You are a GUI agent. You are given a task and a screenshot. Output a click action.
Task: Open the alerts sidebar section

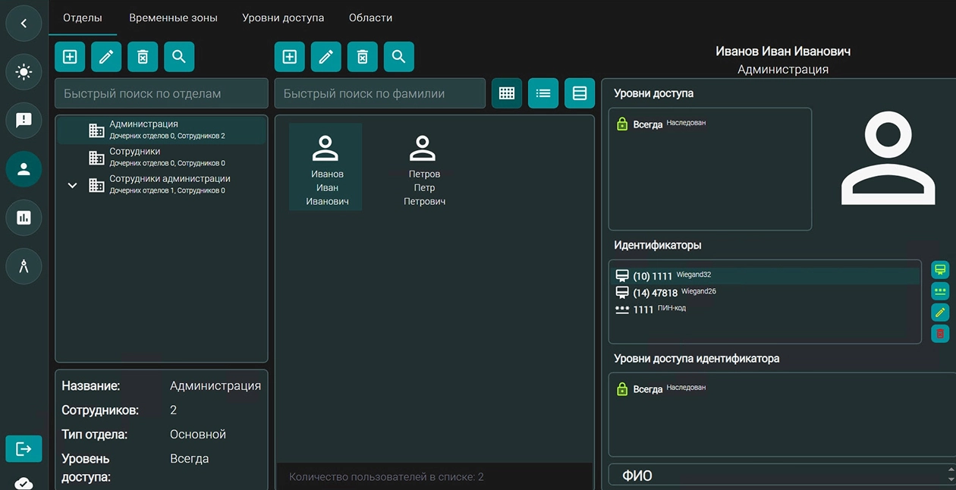click(x=24, y=120)
